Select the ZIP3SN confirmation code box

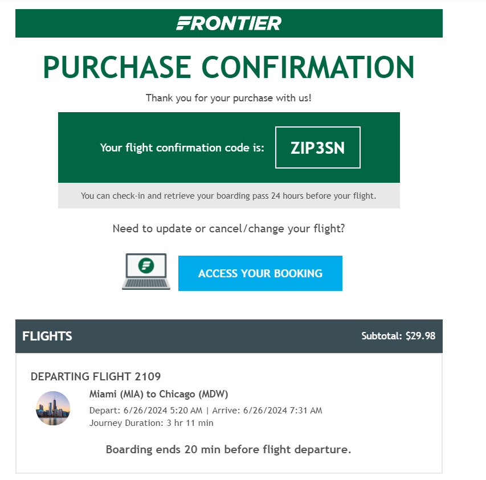318,147
